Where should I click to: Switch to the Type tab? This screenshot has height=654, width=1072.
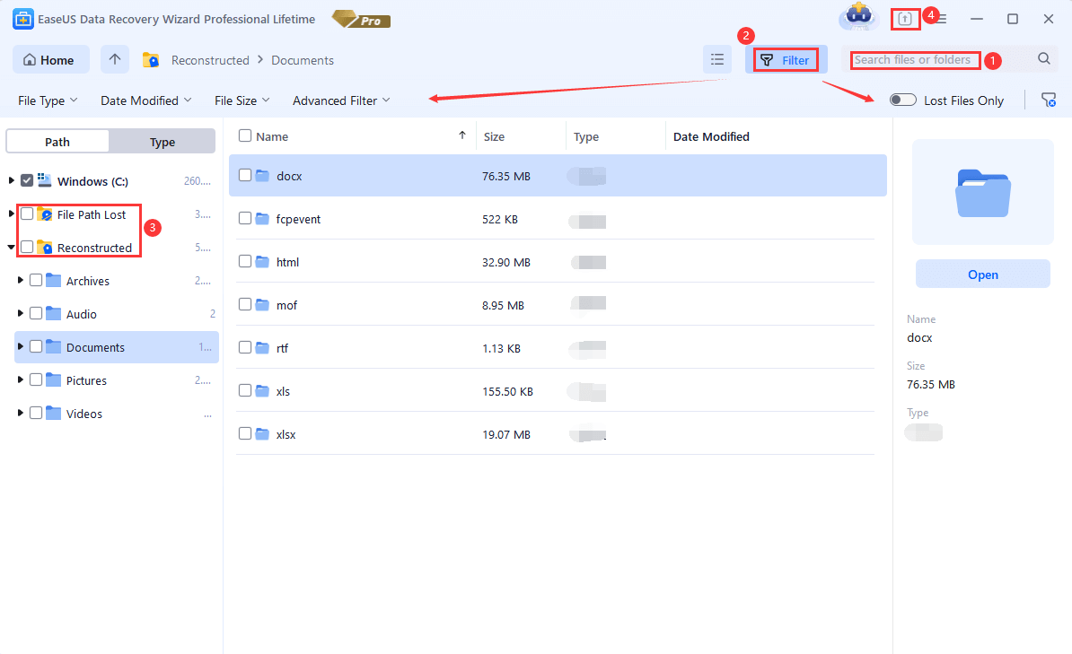click(163, 141)
